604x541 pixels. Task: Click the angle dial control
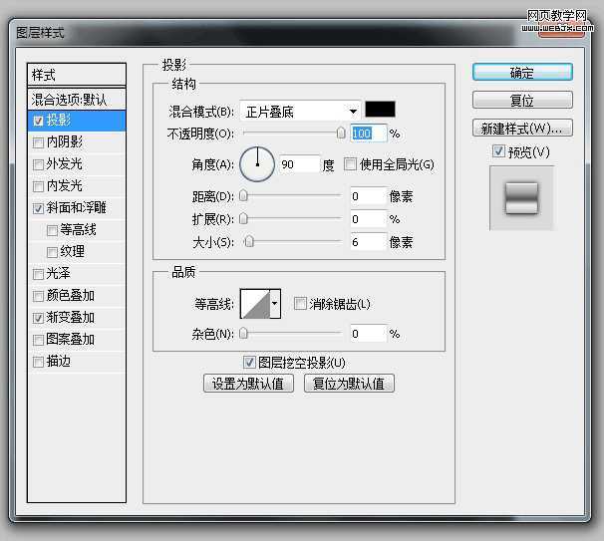(x=257, y=164)
